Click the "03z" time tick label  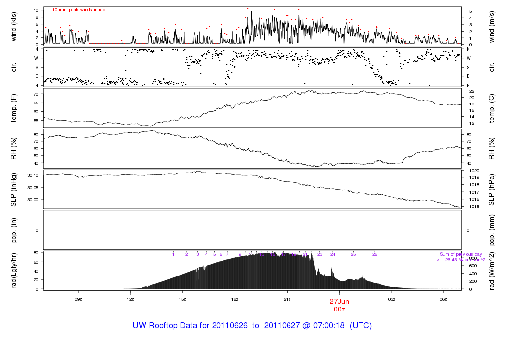coord(391,299)
